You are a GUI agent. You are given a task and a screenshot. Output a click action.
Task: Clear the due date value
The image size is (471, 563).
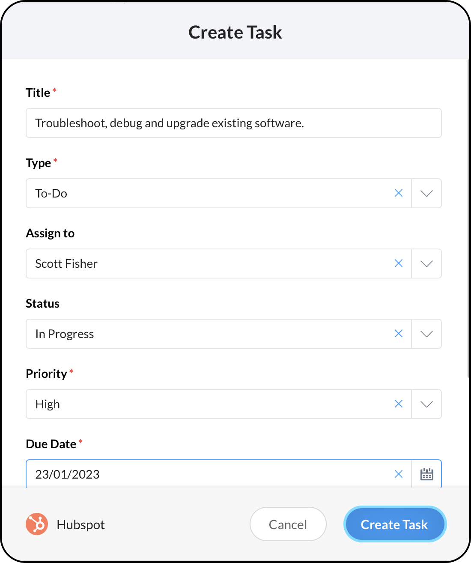pos(398,474)
